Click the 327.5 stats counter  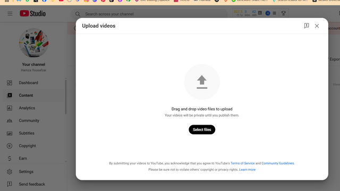pyautogui.click(x=238, y=12)
